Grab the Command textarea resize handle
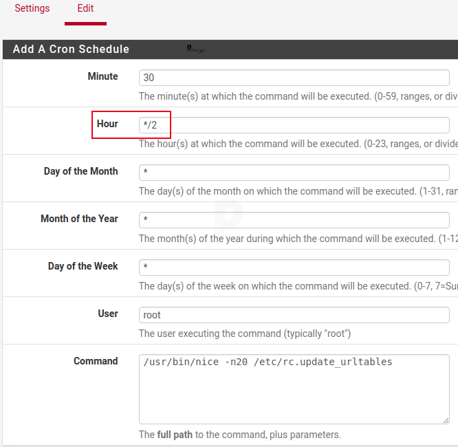 click(446, 420)
